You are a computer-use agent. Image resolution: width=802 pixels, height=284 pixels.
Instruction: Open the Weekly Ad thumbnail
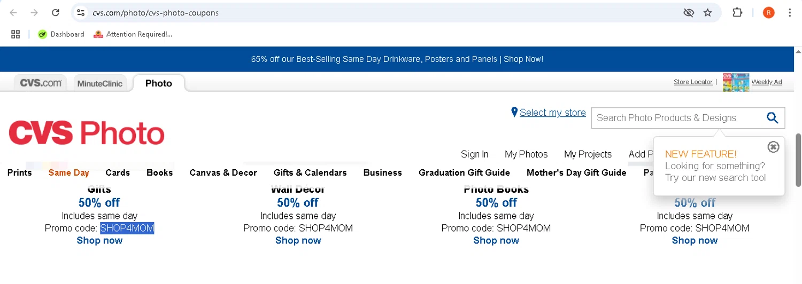click(736, 82)
